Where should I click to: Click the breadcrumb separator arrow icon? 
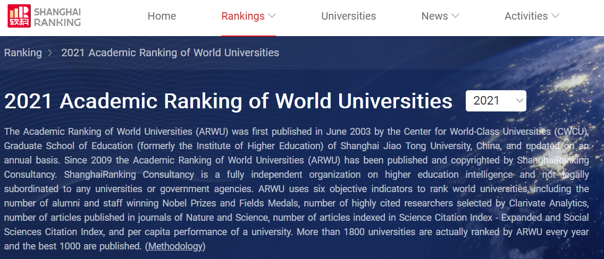click(50, 53)
